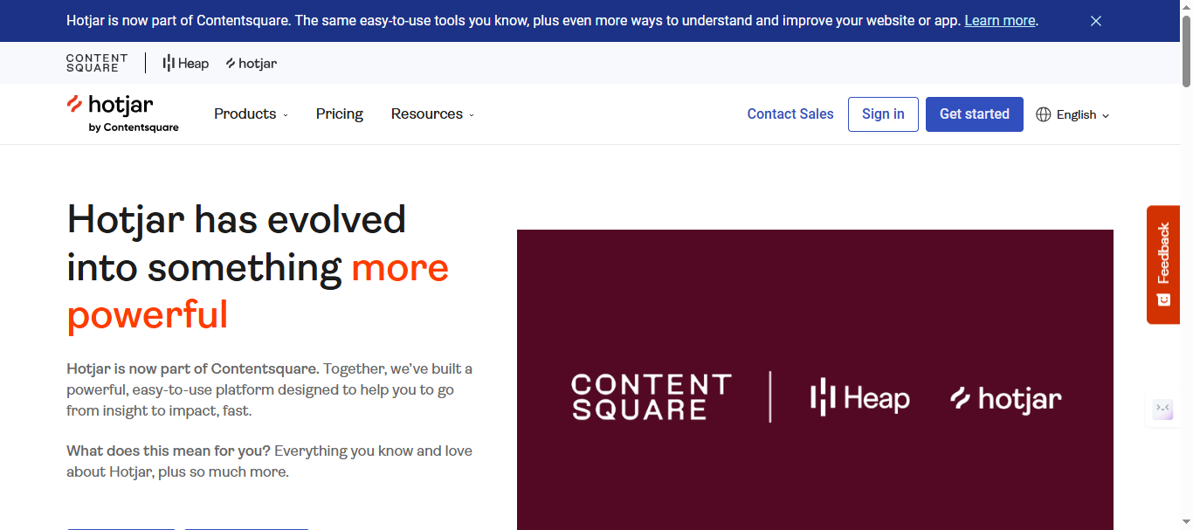Open the Contact Sales link
This screenshot has height=530, width=1193.
point(790,114)
